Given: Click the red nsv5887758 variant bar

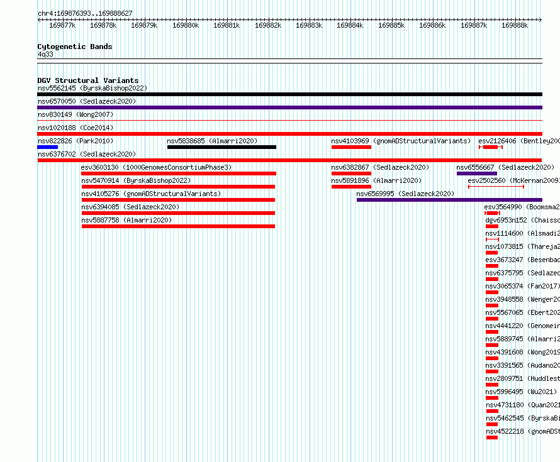Looking at the screenshot, I should (x=178, y=226).
